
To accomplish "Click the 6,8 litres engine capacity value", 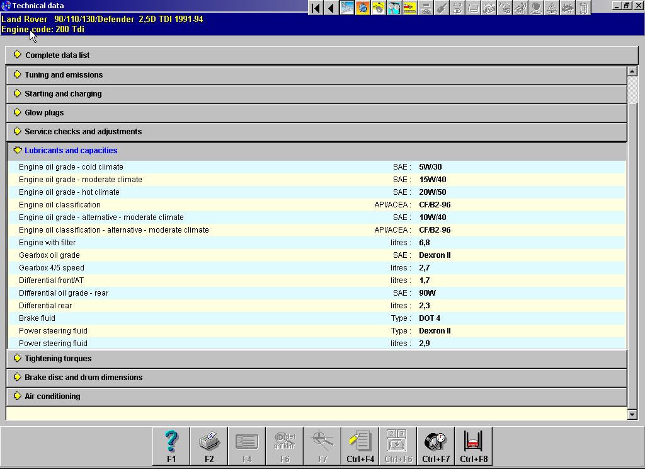I will pyautogui.click(x=425, y=243).
